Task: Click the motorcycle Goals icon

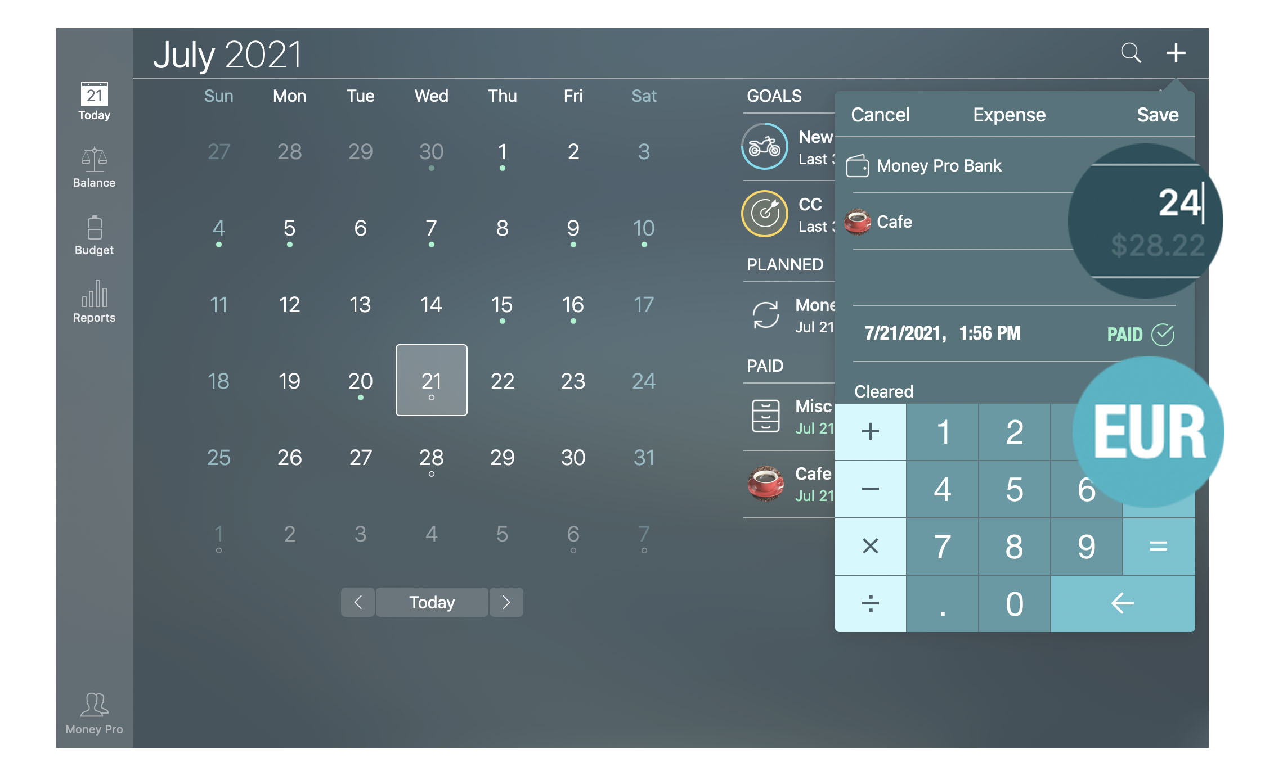Action: coord(765,147)
